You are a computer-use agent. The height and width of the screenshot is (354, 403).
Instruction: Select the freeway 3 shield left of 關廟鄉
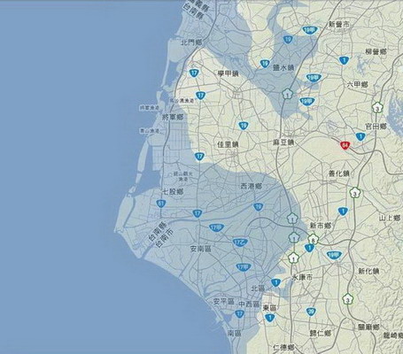click(x=348, y=299)
